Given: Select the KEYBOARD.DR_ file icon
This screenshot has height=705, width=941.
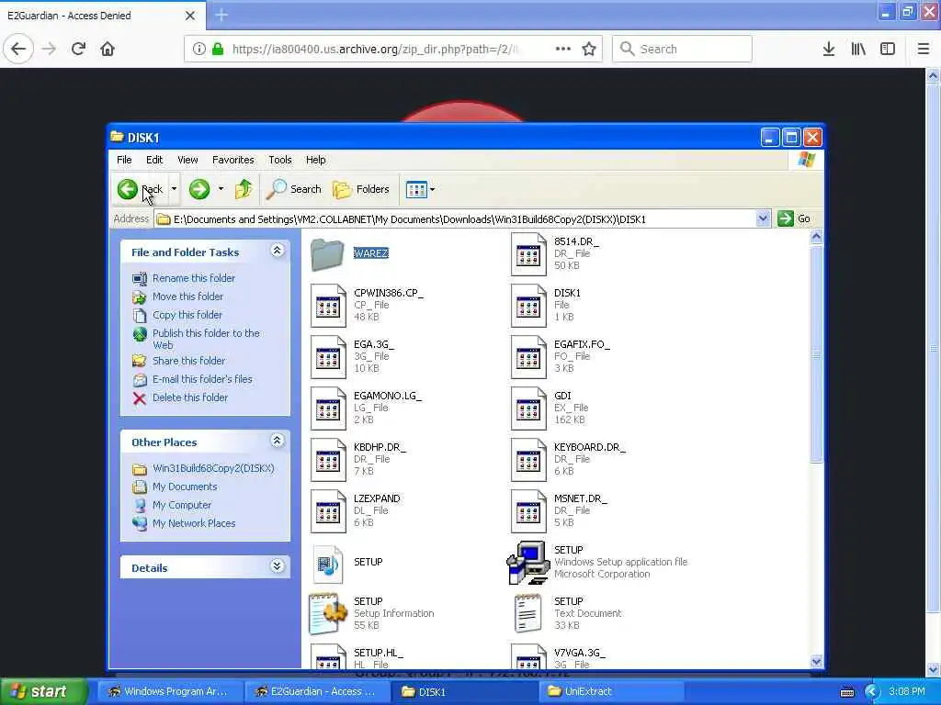Looking at the screenshot, I should [528, 461].
